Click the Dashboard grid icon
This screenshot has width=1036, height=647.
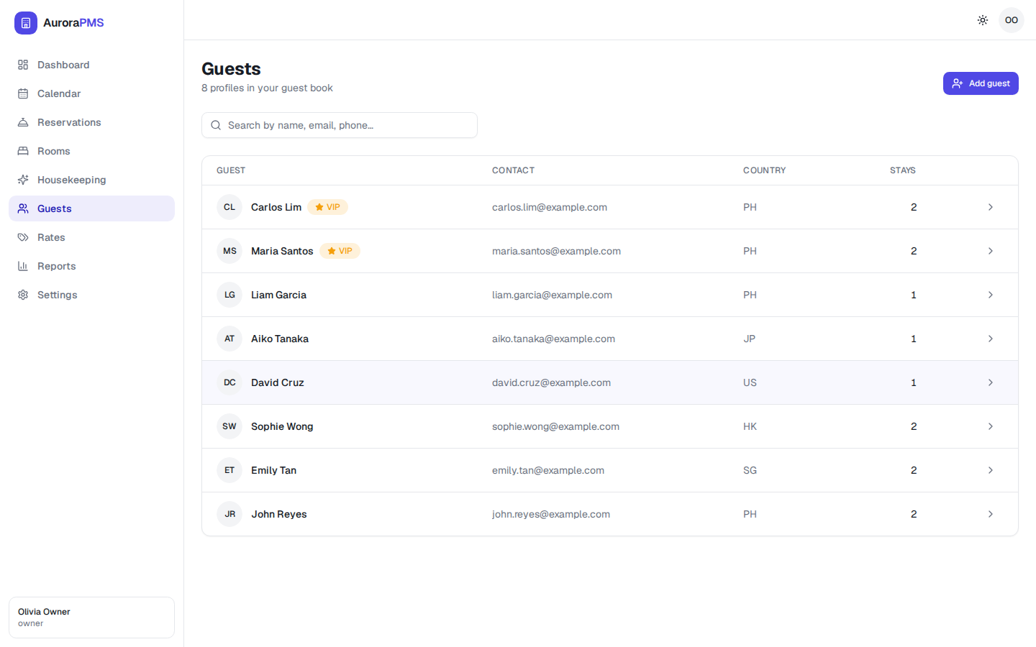pyautogui.click(x=23, y=65)
